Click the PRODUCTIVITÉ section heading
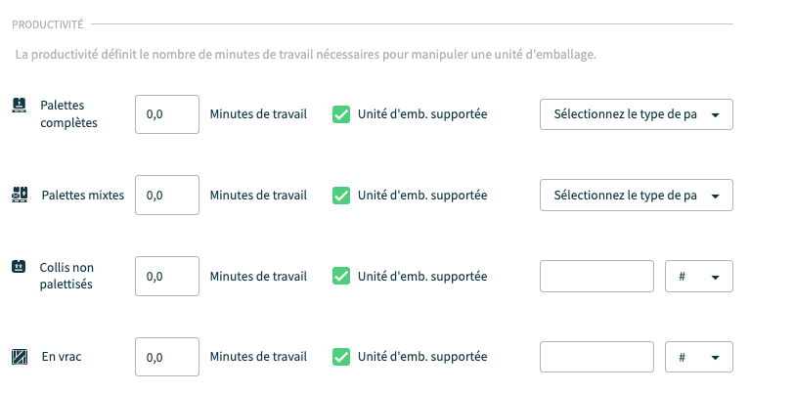This screenshot has height=394, width=794. pos(48,24)
